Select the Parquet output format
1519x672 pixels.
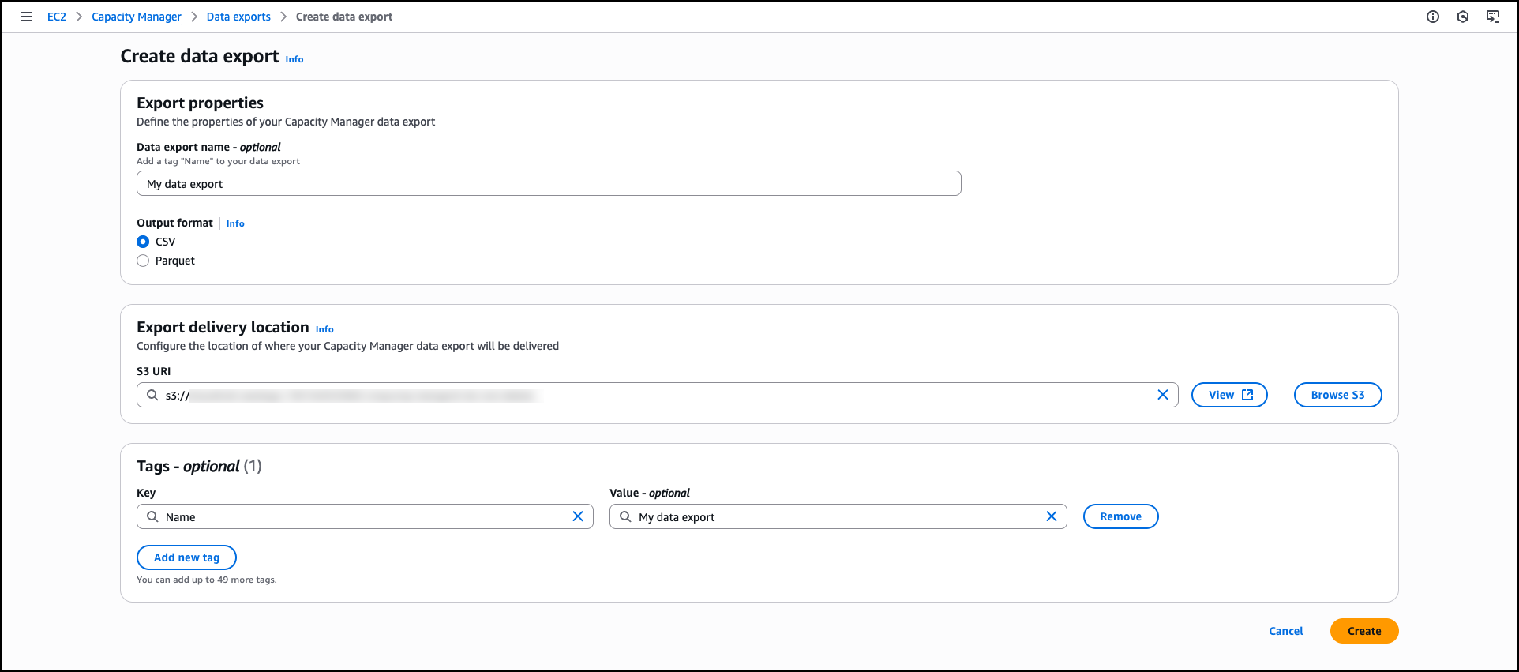[143, 261]
